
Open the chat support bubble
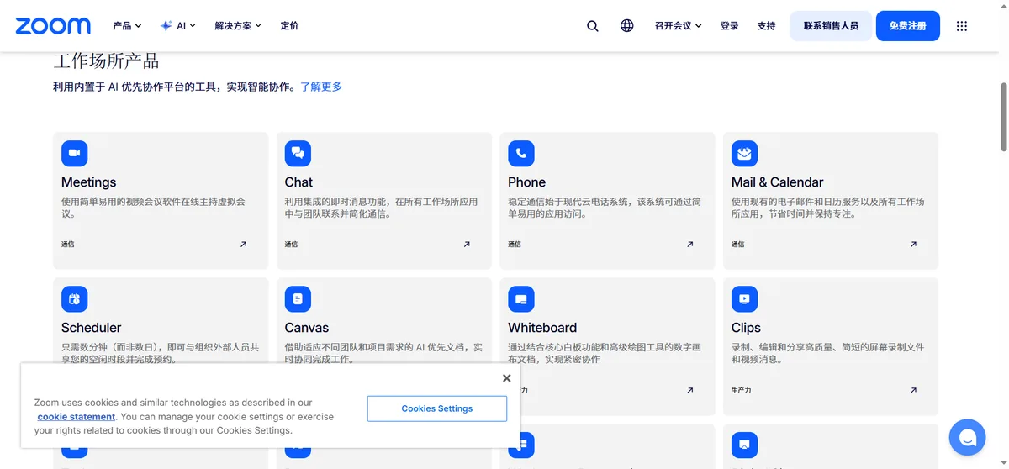[x=967, y=437]
